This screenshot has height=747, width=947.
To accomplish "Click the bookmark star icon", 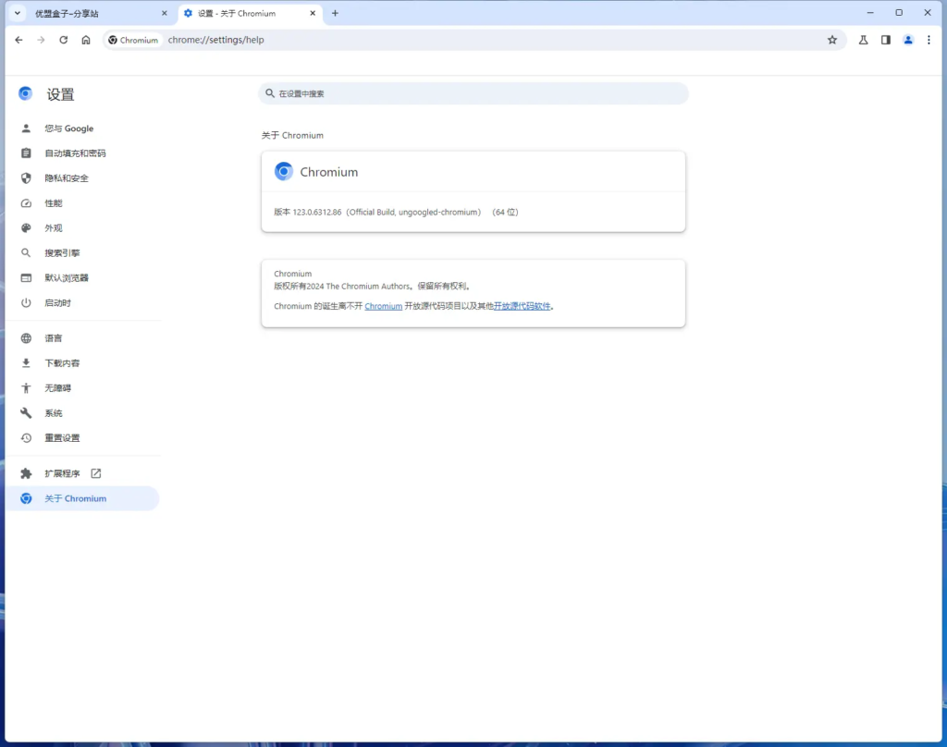I will 831,40.
